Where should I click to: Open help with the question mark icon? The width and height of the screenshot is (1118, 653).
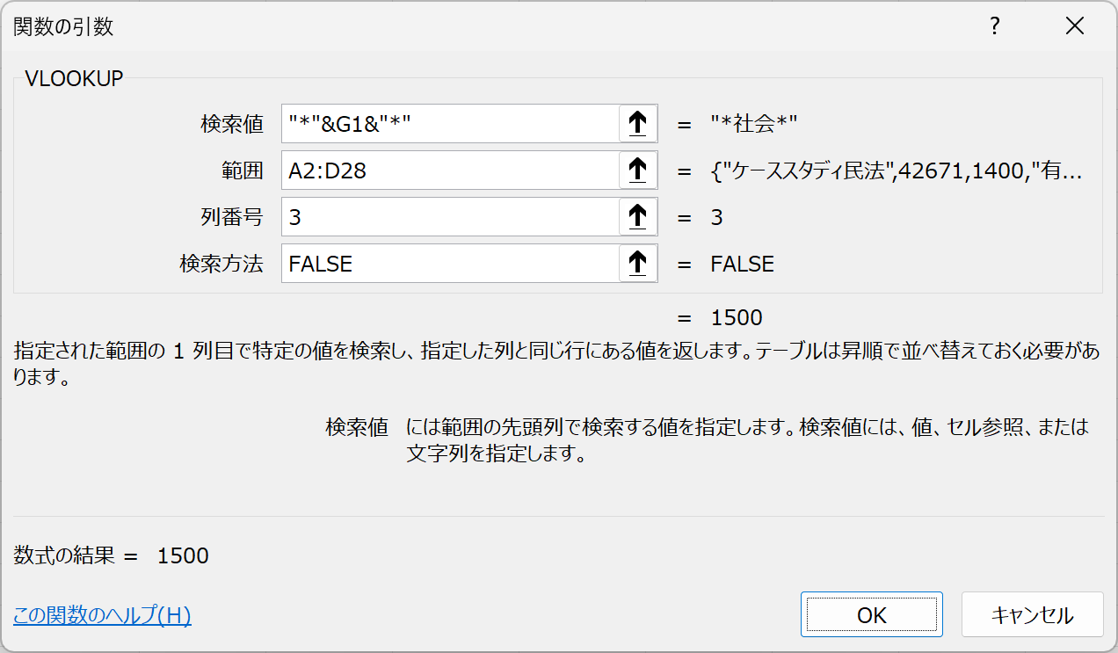(x=995, y=26)
